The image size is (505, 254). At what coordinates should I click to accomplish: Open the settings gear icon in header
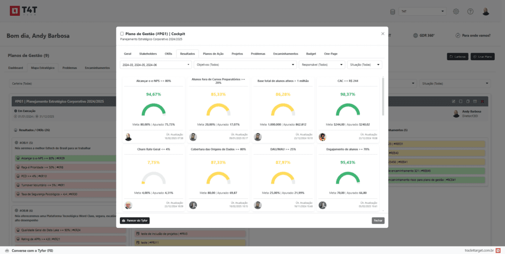click(456, 11)
